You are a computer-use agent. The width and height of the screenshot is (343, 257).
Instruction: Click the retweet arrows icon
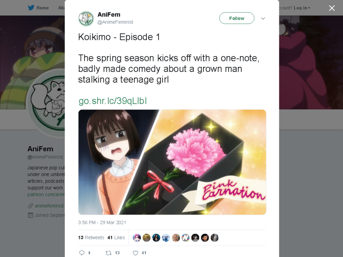109,253
